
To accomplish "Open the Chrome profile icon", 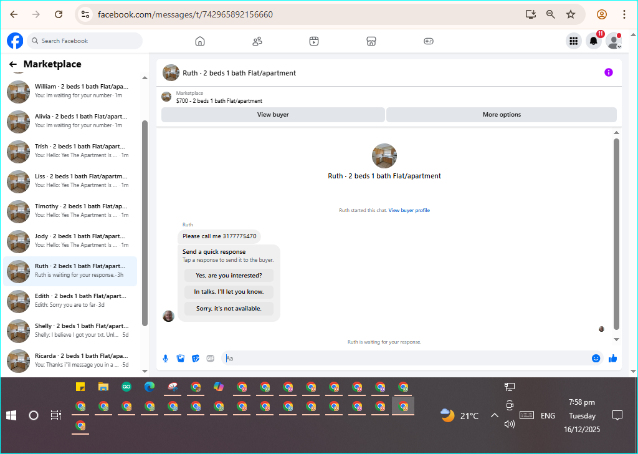I will click(602, 14).
